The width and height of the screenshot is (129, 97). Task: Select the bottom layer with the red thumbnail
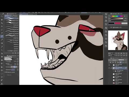[x=120, y=83]
